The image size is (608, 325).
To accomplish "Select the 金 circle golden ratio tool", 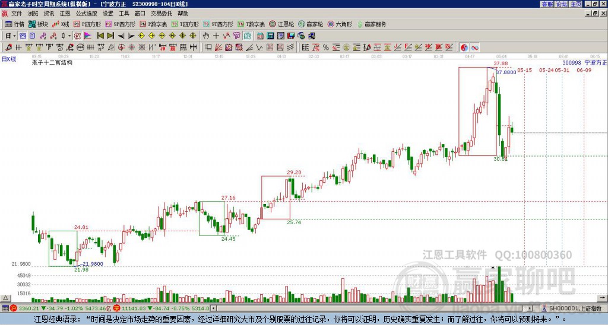I will pos(346,47).
